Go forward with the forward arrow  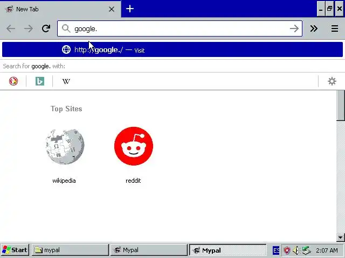29,28
